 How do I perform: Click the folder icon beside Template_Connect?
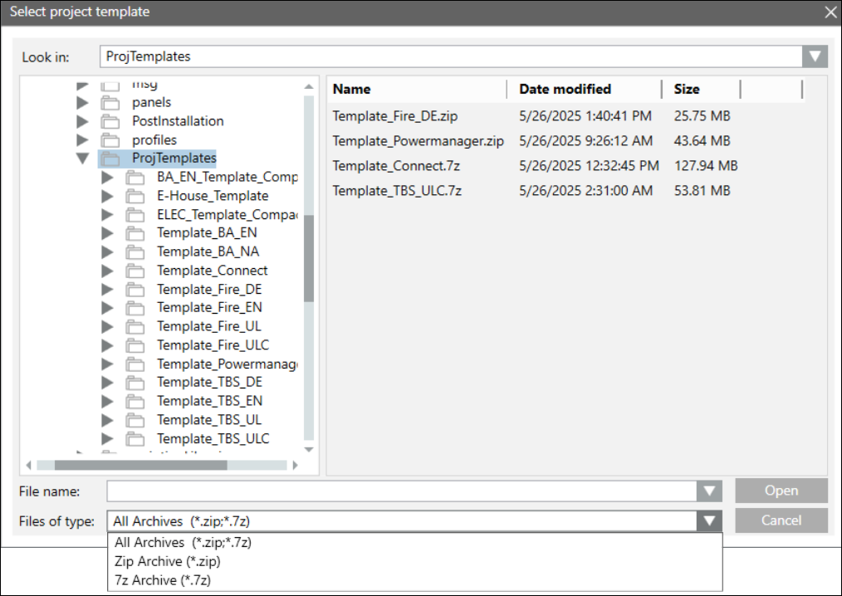pyautogui.click(x=135, y=271)
